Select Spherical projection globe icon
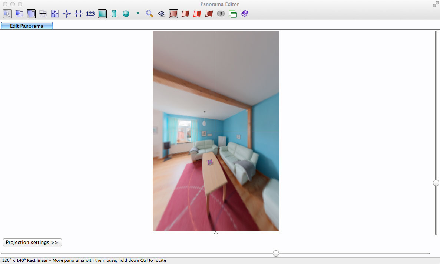The image size is (440, 264). click(126, 14)
